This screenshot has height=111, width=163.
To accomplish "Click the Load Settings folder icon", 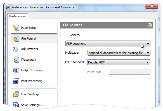I will click(x=16, y=94).
